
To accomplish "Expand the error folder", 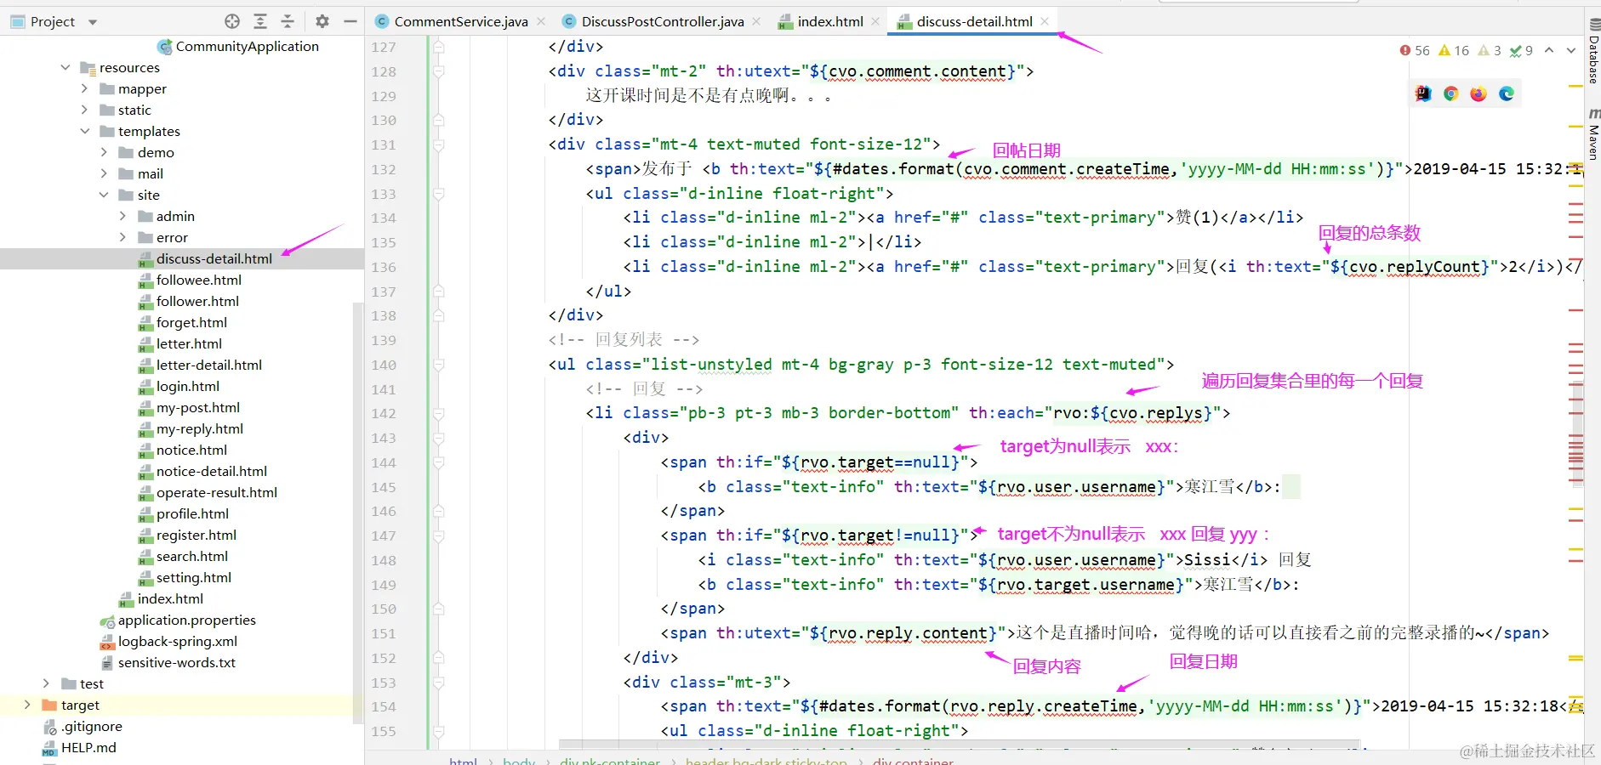I will point(122,237).
